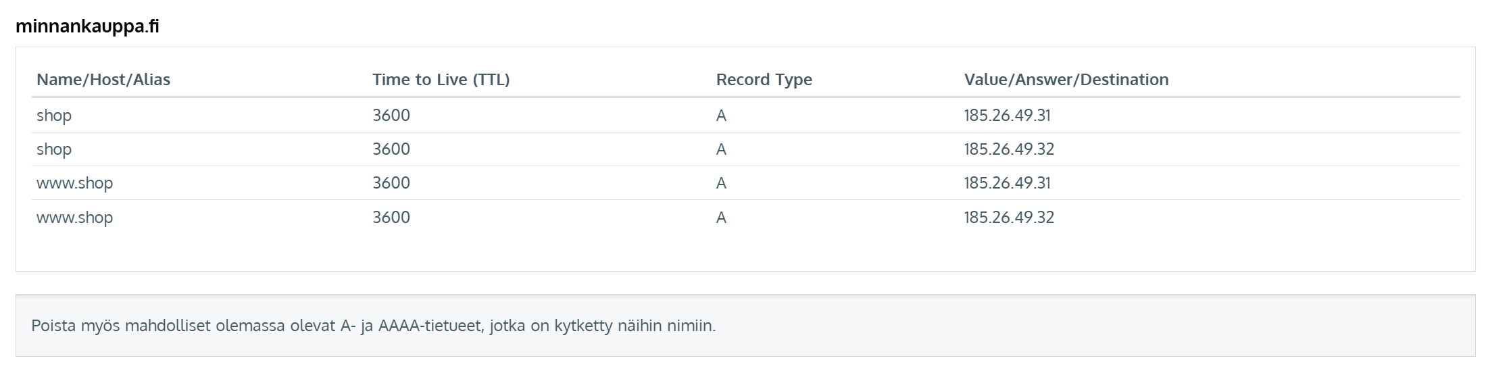Click IP 185.26.49.31 in the first row
The image size is (1486, 373).
(1007, 116)
